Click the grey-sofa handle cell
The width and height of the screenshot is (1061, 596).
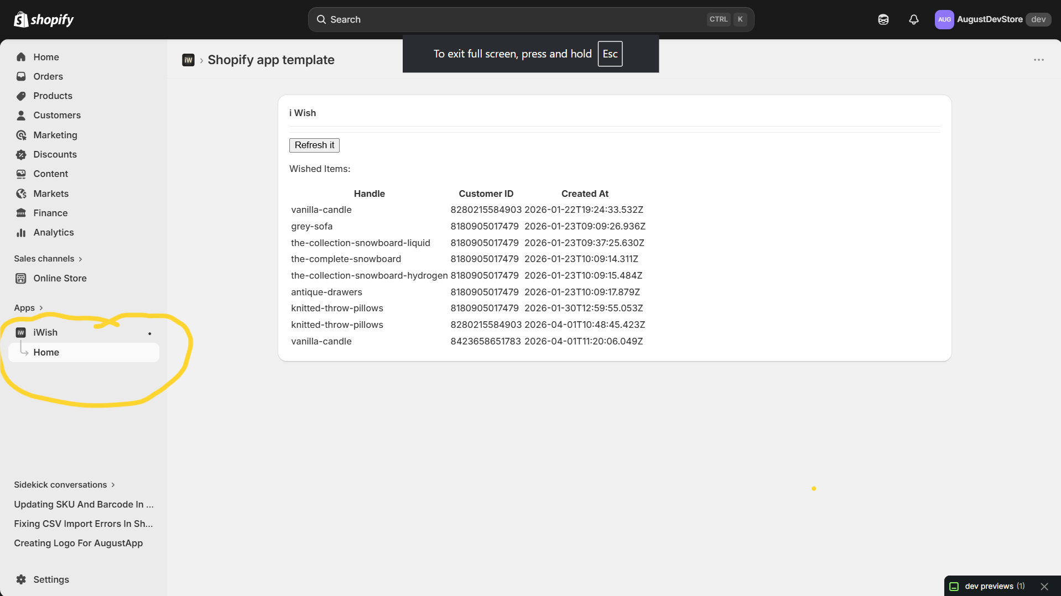pyautogui.click(x=312, y=226)
